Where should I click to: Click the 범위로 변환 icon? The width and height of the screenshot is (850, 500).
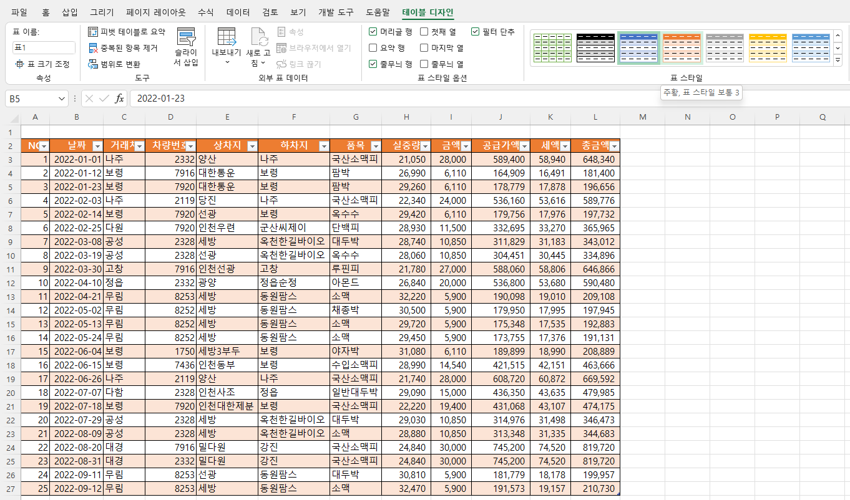(93, 64)
